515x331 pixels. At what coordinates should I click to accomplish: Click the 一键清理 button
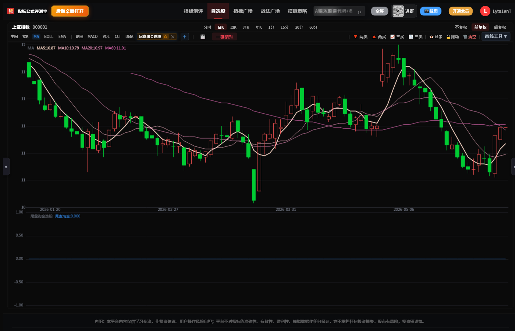point(225,37)
